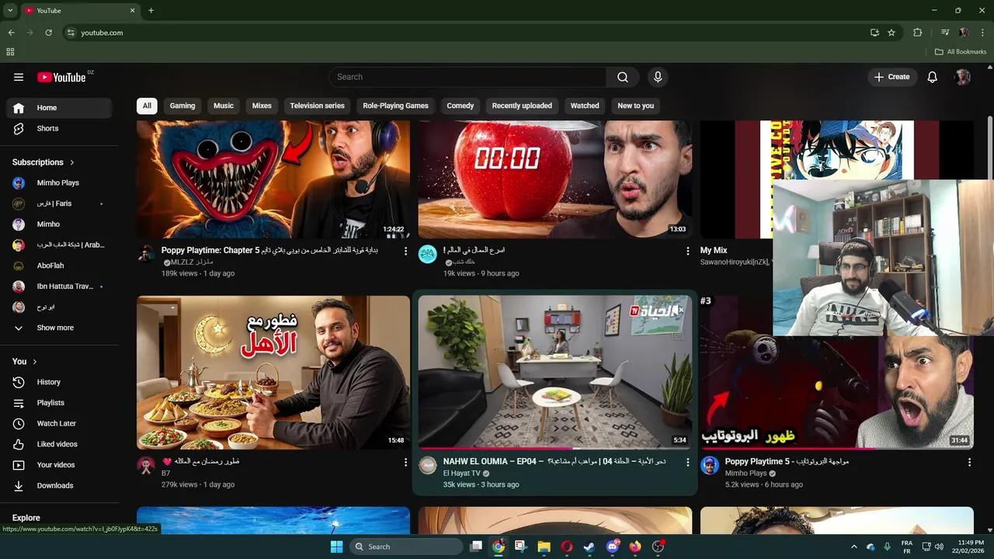The image size is (994, 559).
Task: Click the Create button
Action: [x=892, y=77]
